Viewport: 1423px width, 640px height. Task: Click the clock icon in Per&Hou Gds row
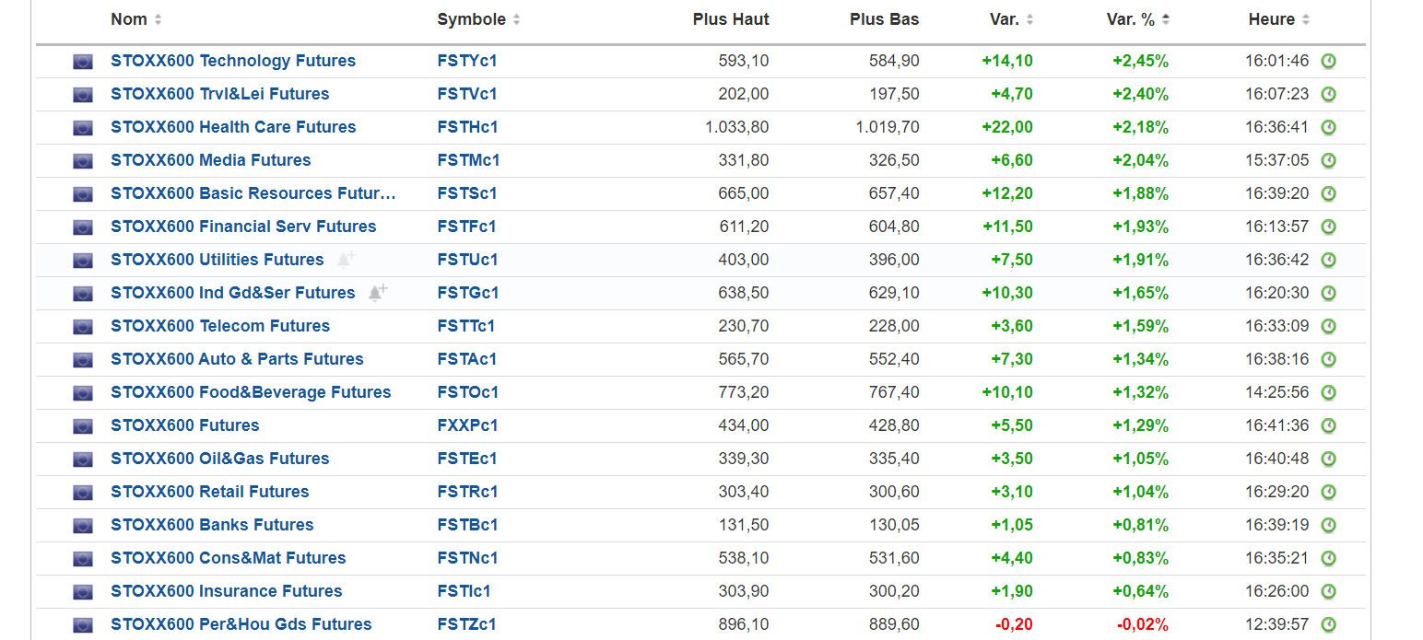point(1328,624)
